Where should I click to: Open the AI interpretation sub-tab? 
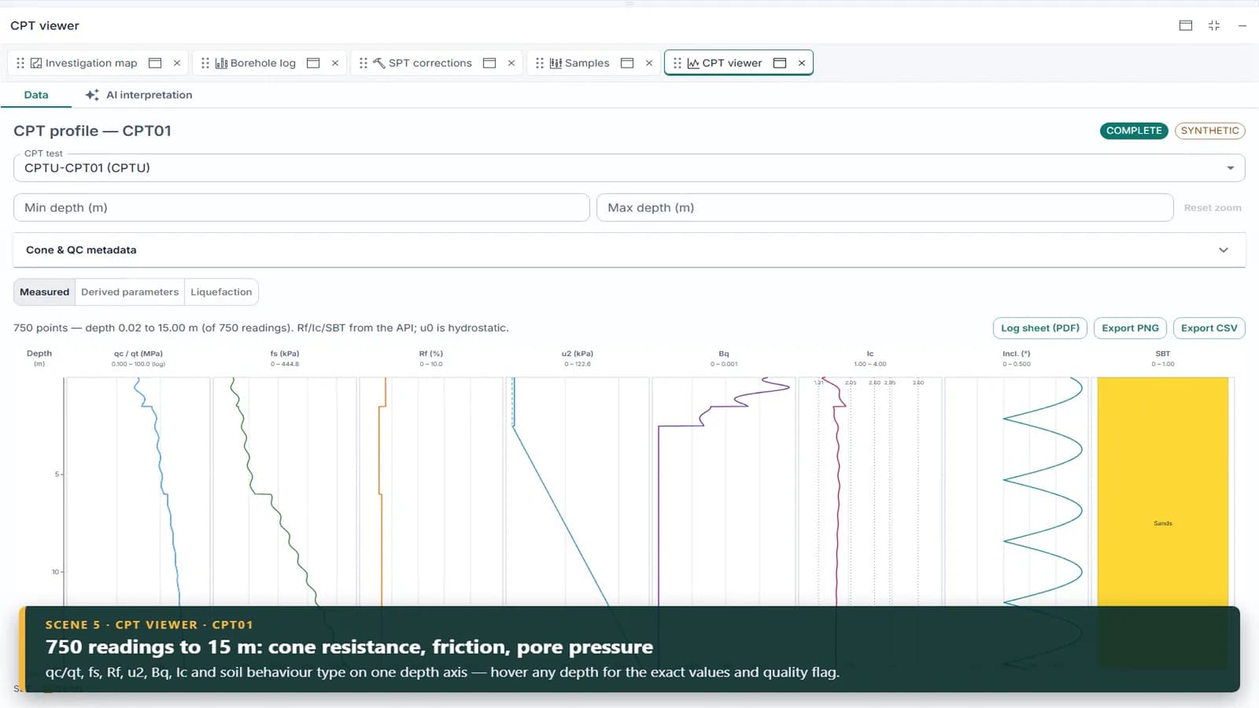pyautogui.click(x=138, y=94)
